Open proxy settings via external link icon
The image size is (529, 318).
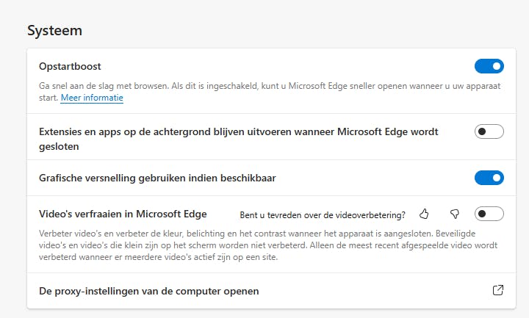pyautogui.click(x=497, y=291)
